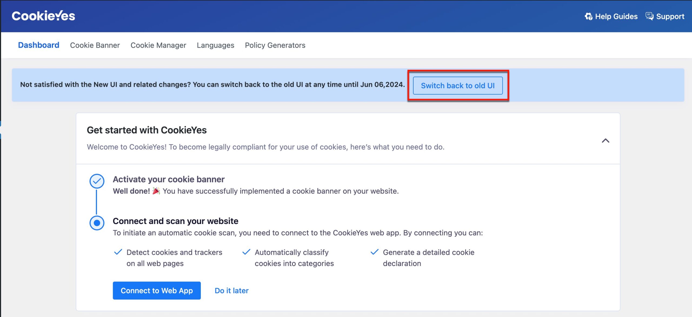The image size is (692, 317).
Task: Click the To initiate an automatic cookie scan text
Action: (x=298, y=233)
